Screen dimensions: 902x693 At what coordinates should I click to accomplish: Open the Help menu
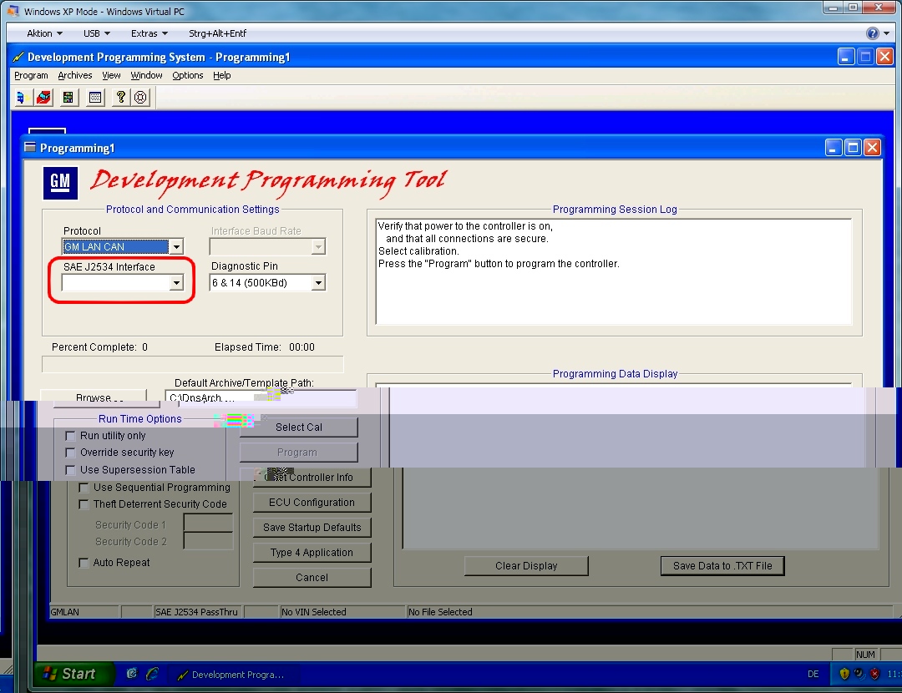coord(221,75)
